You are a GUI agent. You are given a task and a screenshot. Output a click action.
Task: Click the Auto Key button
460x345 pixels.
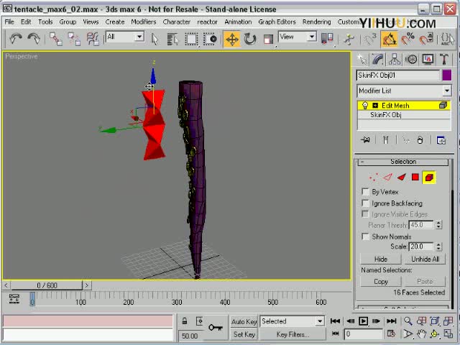point(244,321)
